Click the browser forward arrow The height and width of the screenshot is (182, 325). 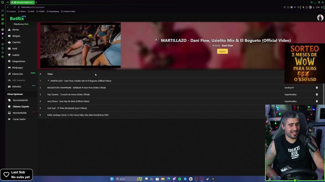tap(11, 7)
